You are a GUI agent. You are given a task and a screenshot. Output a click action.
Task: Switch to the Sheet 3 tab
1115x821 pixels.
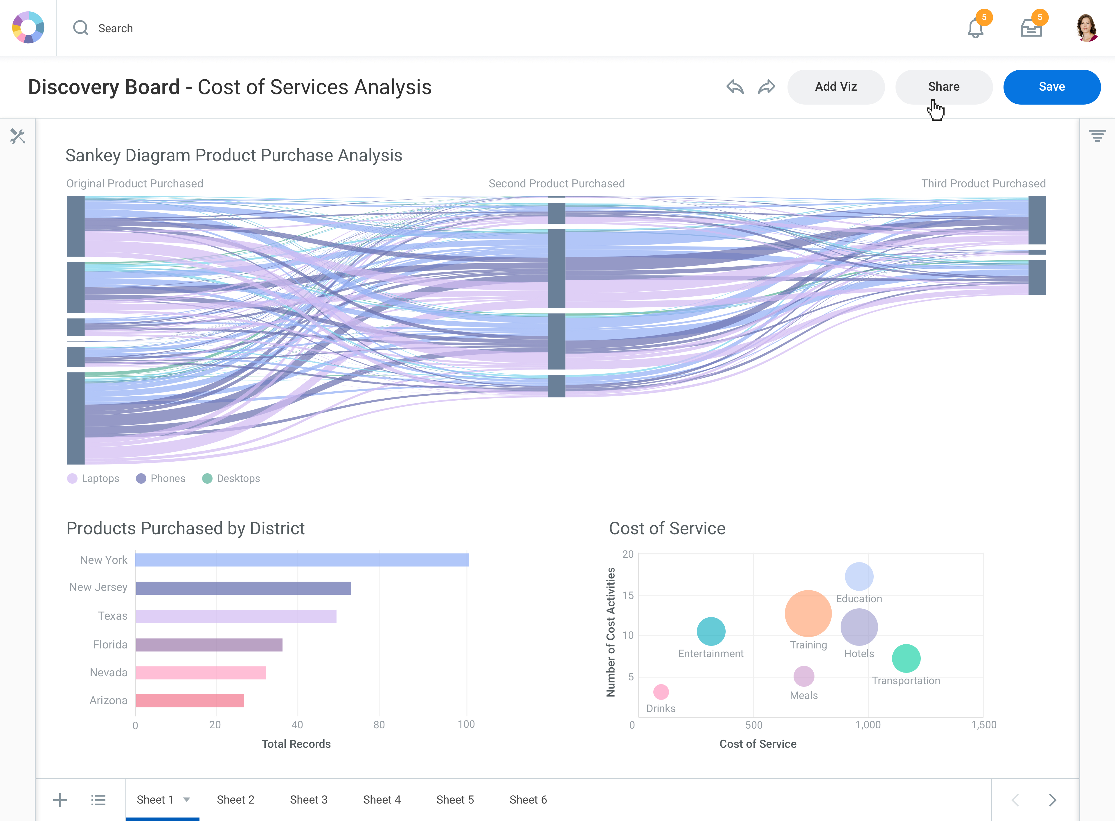click(x=308, y=800)
